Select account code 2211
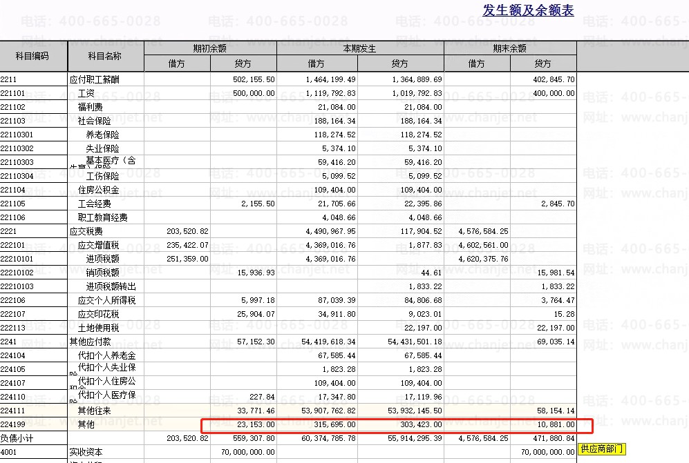The width and height of the screenshot is (689, 463). click(8, 79)
